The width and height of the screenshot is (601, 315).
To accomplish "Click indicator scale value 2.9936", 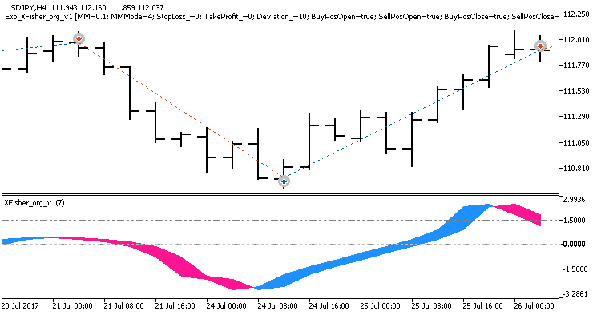I will (575, 200).
